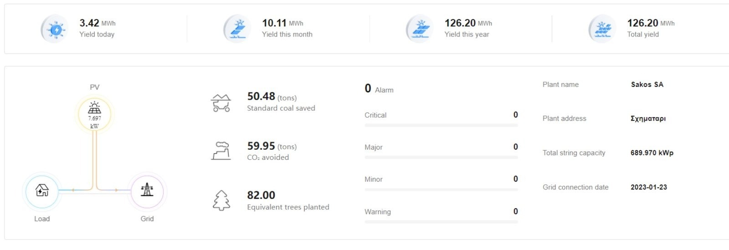Select the Grid tower node
The height and width of the screenshot is (250, 729).
coord(147,190)
